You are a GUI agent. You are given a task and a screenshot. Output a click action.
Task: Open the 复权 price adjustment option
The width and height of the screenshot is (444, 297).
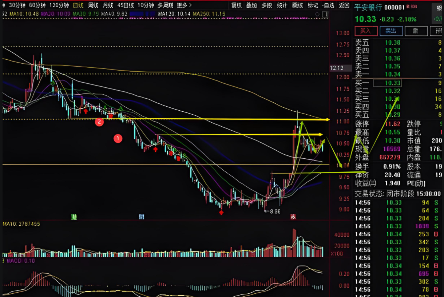237,5
